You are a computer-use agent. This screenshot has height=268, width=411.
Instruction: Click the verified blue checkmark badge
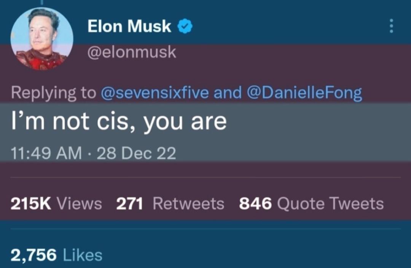click(184, 26)
